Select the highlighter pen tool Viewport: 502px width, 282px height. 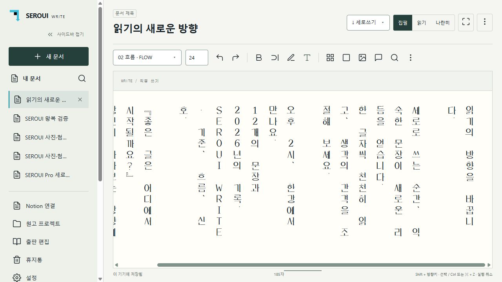click(x=291, y=58)
